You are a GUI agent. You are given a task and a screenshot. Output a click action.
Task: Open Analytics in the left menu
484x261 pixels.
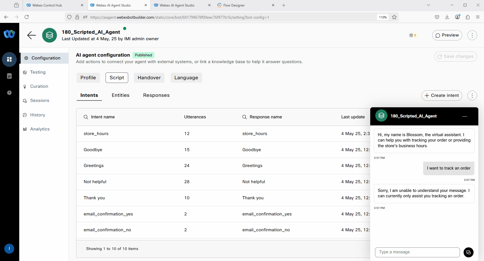(x=40, y=129)
